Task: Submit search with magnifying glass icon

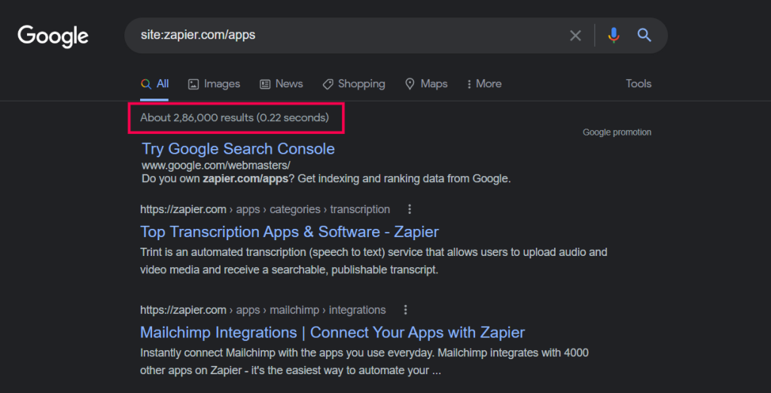Action: [645, 35]
